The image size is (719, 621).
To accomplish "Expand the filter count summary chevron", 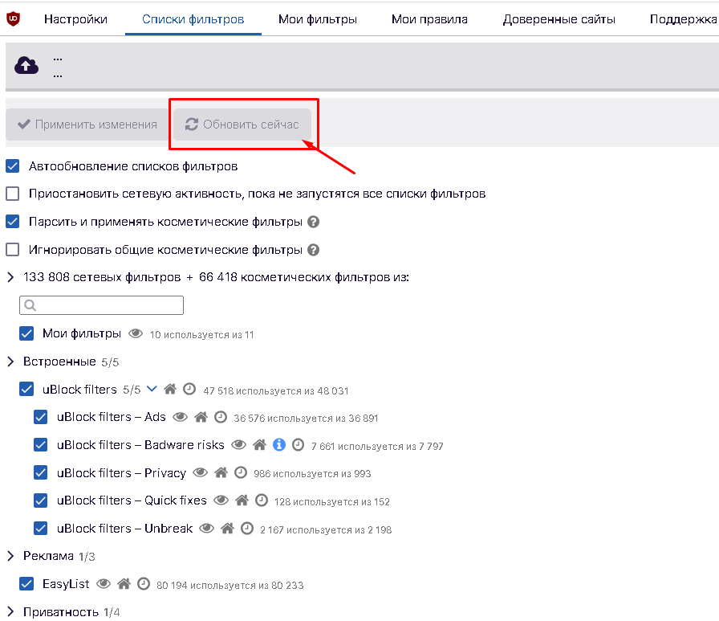I will click(x=10, y=277).
